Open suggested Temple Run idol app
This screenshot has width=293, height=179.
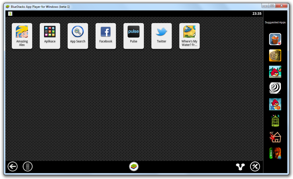(x=275, y=55)
